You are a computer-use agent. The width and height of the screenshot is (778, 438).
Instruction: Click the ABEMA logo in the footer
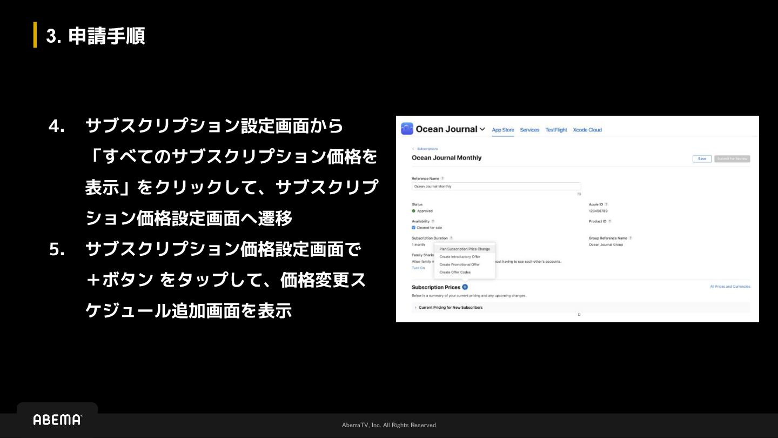57,420
